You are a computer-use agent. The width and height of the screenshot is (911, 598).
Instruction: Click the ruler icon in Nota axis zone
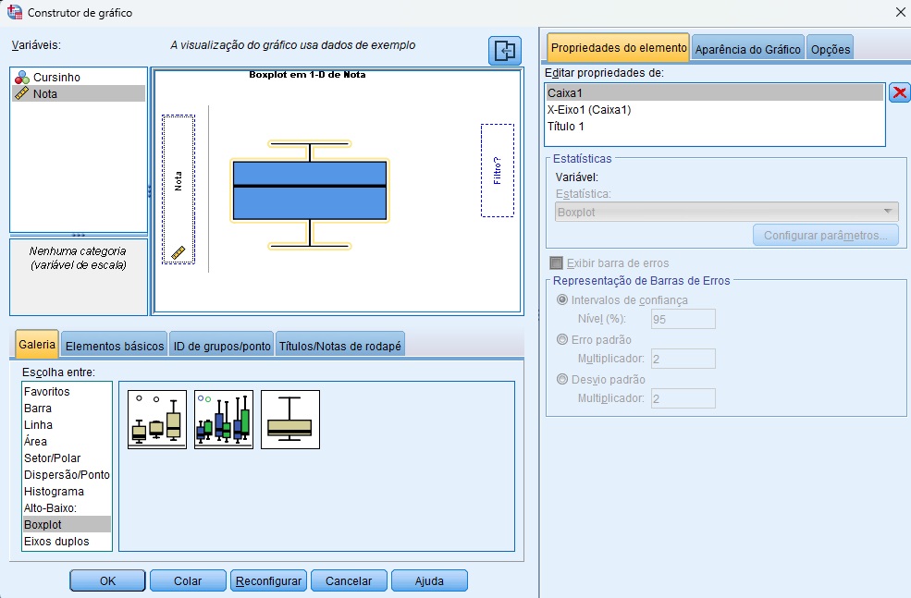[178, 252]
